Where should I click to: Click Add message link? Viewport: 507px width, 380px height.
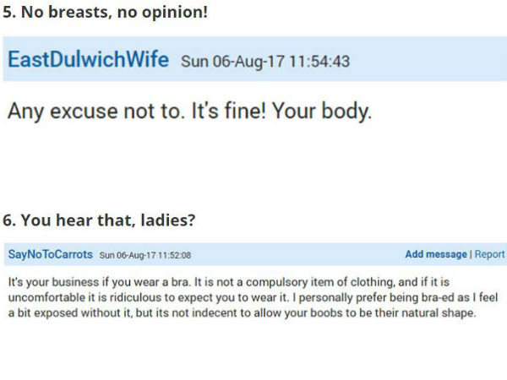coord(436,254)
